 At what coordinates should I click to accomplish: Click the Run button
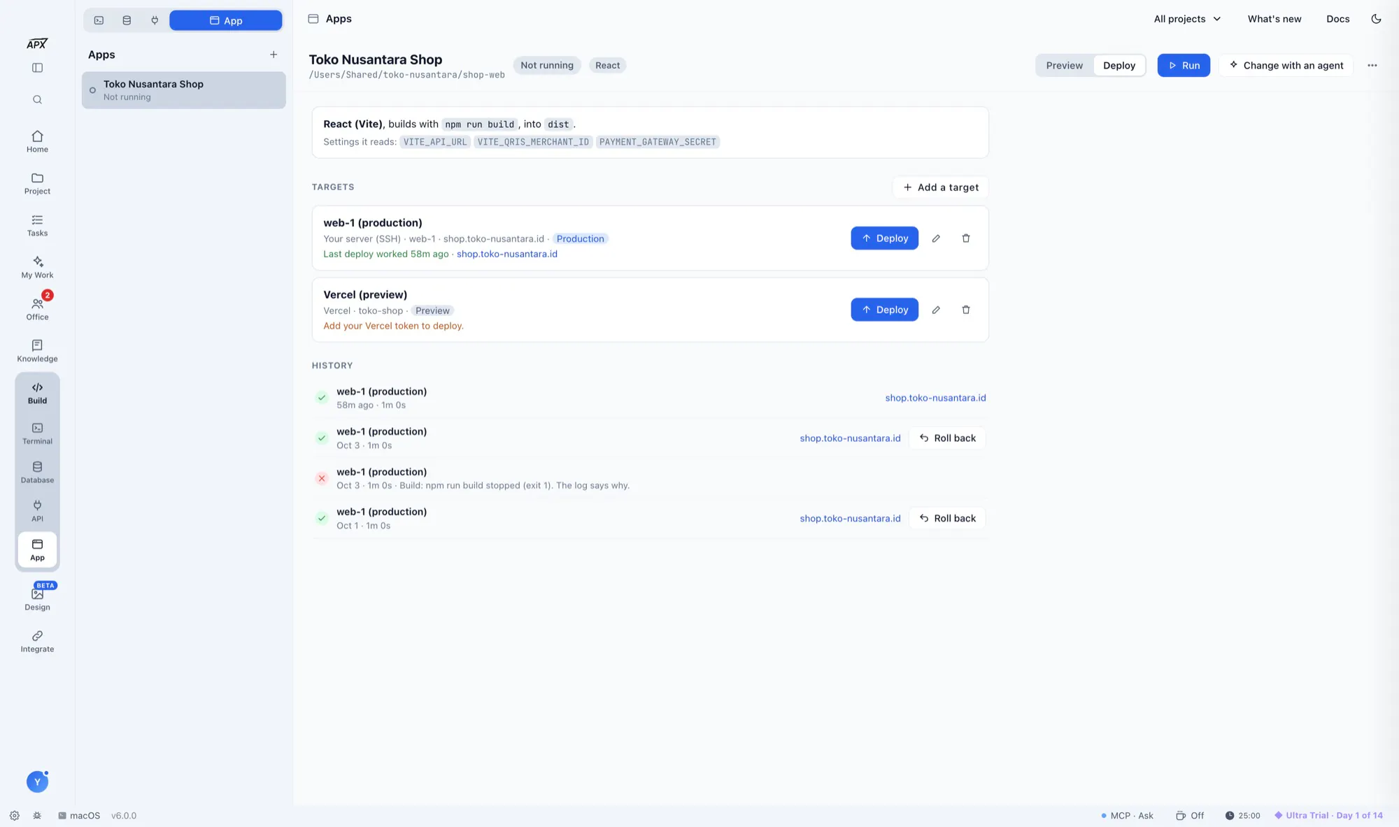pos(1183,65)
